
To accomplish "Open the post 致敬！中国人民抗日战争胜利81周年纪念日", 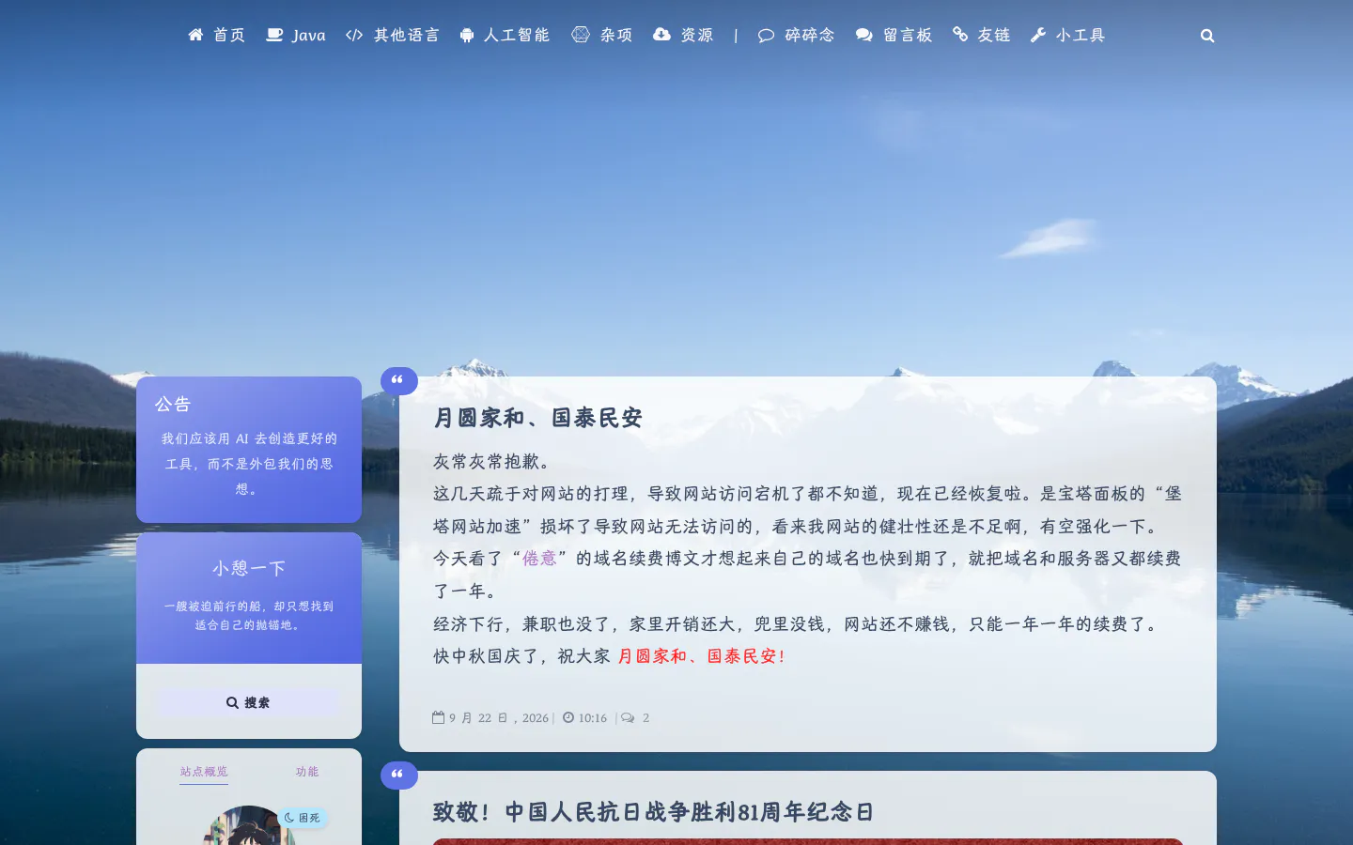I will coord(654,812).
